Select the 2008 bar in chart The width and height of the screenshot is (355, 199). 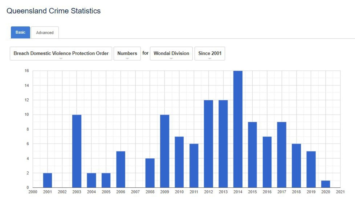click(x=150, y=173)
